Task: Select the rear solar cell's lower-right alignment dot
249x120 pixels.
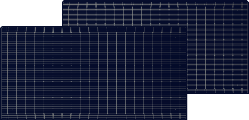Action: pos(238,85)
